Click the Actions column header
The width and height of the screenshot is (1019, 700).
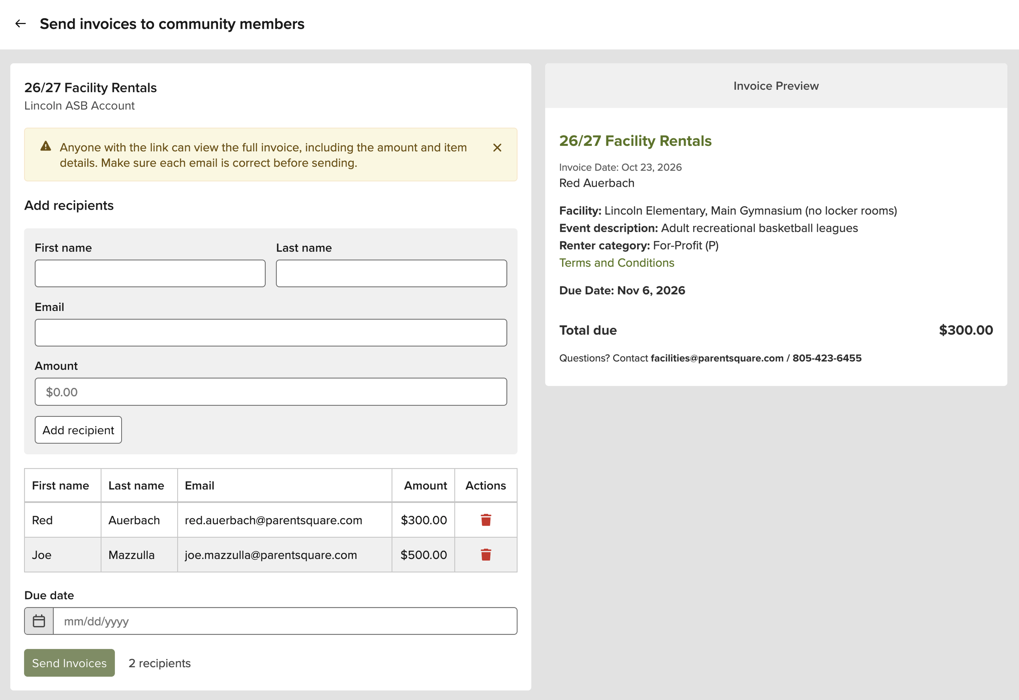point(485,486)
